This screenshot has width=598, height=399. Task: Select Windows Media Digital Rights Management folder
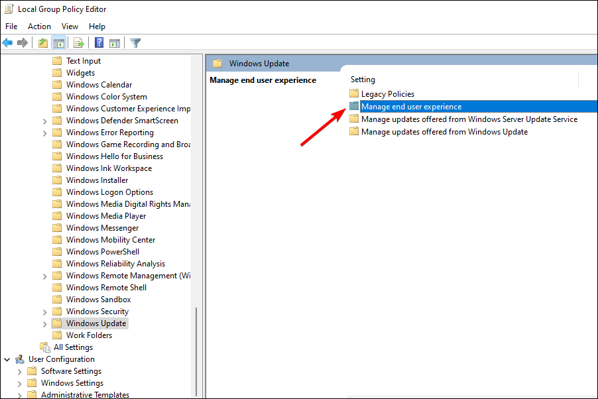coord(128,204)
